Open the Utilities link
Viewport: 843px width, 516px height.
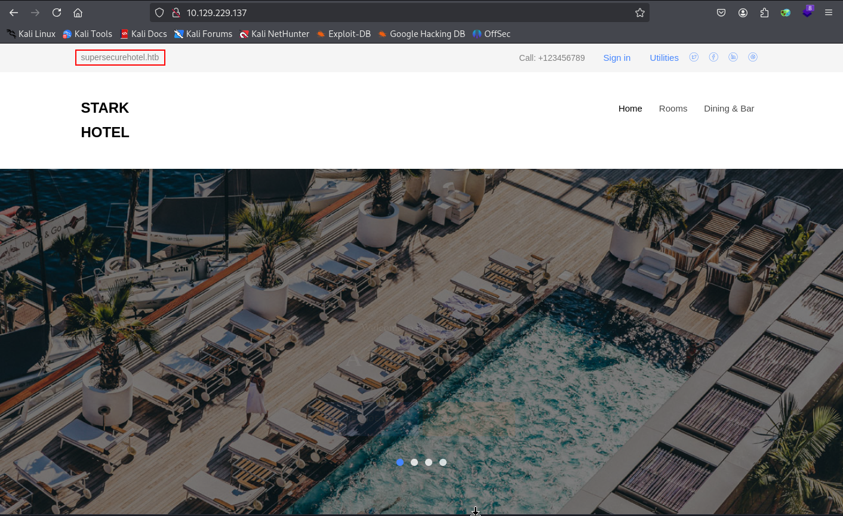[x=664, y=58]
